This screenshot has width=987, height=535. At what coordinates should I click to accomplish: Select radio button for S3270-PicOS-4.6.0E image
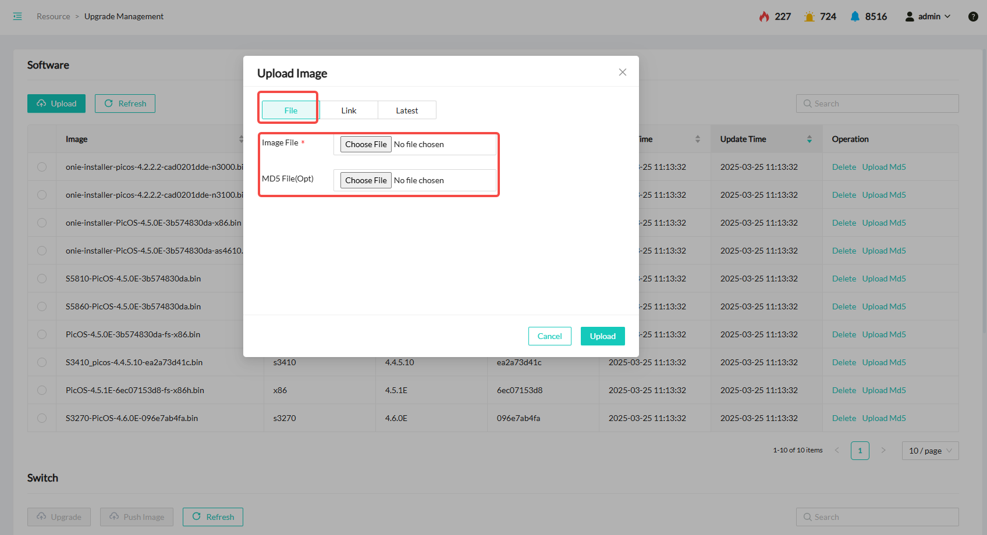click(42, 418)
